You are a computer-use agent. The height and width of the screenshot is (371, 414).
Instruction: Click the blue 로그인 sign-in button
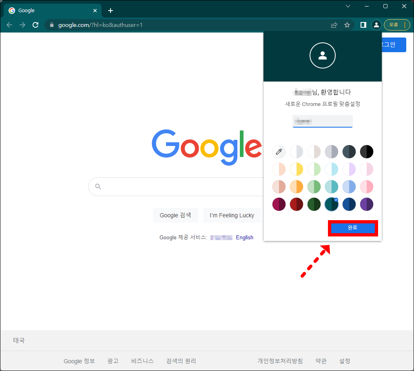tap(394, 44)
